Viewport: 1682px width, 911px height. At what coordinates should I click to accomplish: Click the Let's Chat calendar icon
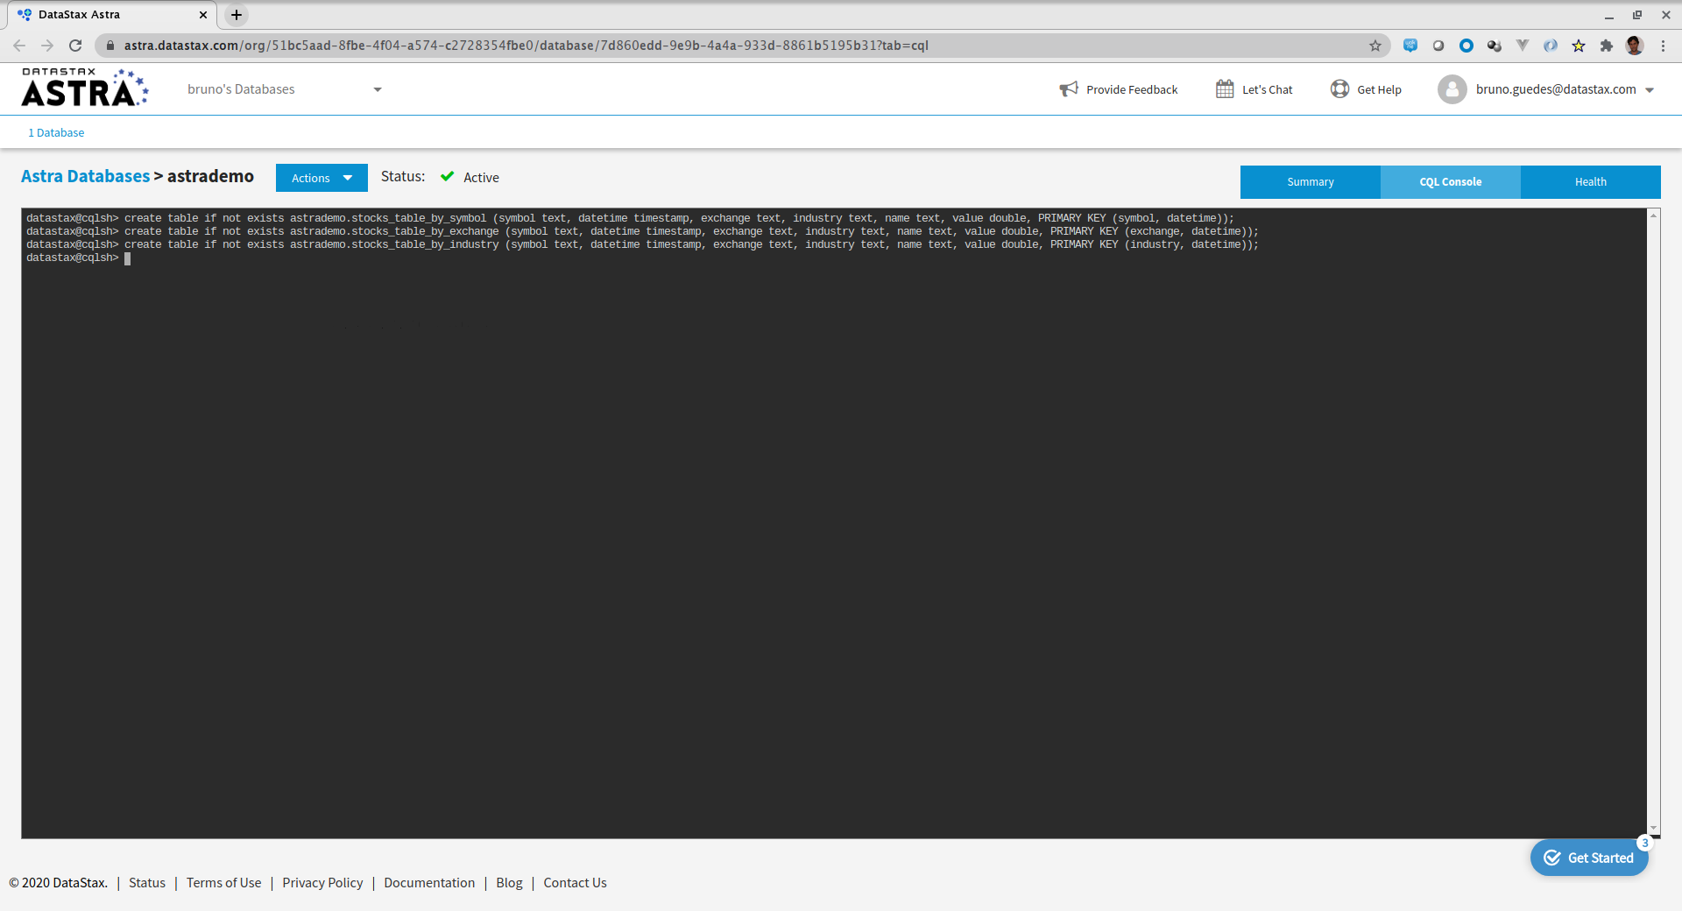pyautogui.click(x=1225, y=88)
